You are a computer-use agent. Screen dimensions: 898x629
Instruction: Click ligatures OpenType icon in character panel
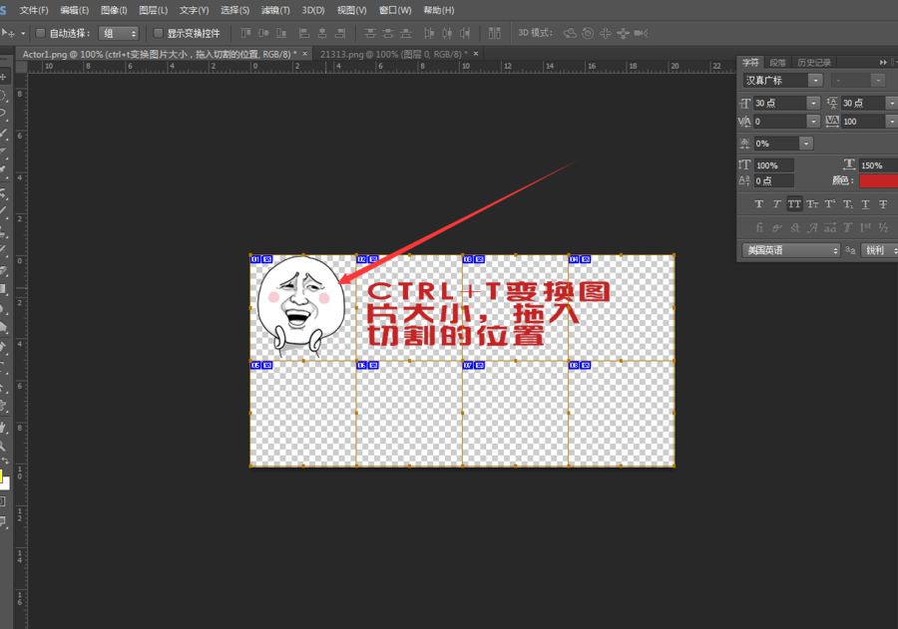click(759, 227)
